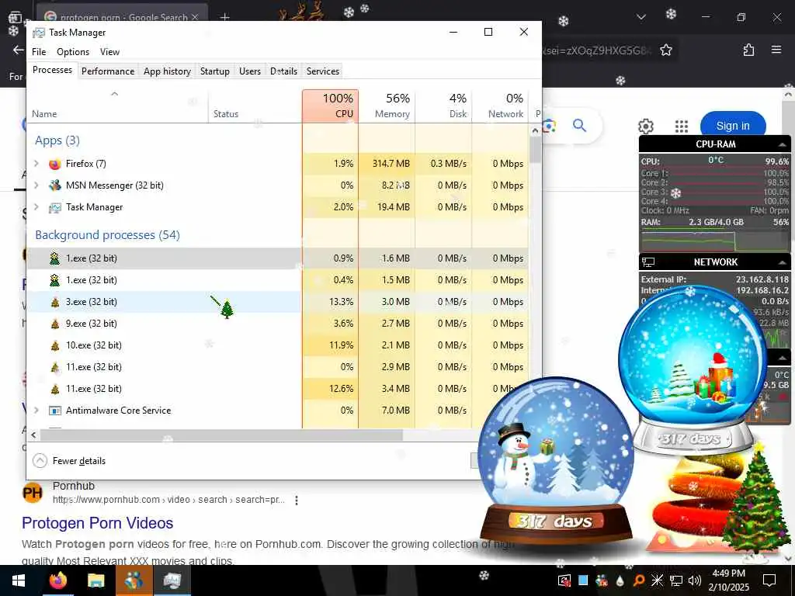This screenshot has width=795, height=596.
Task: Expand the Firefox (7) process group
Action: point(36,163)
